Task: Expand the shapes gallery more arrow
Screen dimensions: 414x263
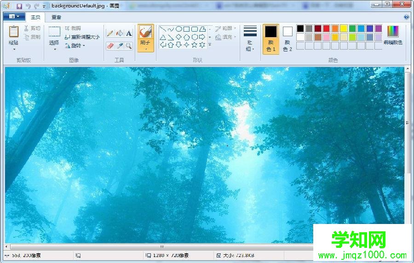Action: pyautogui.click(x=210, y=45)
